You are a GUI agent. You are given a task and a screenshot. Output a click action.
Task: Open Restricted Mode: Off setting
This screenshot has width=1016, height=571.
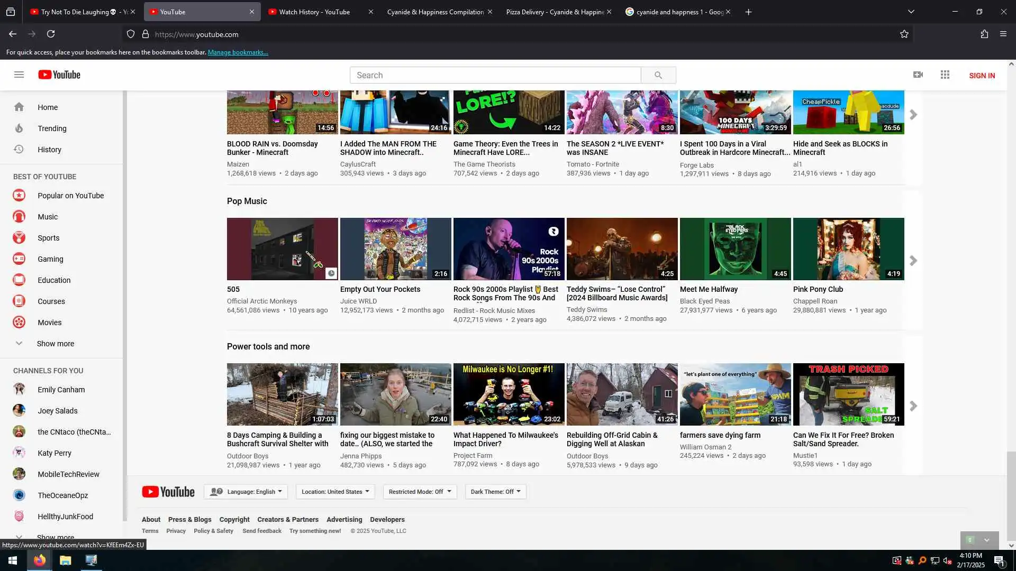pyautogui.click(x=420, y=492)
